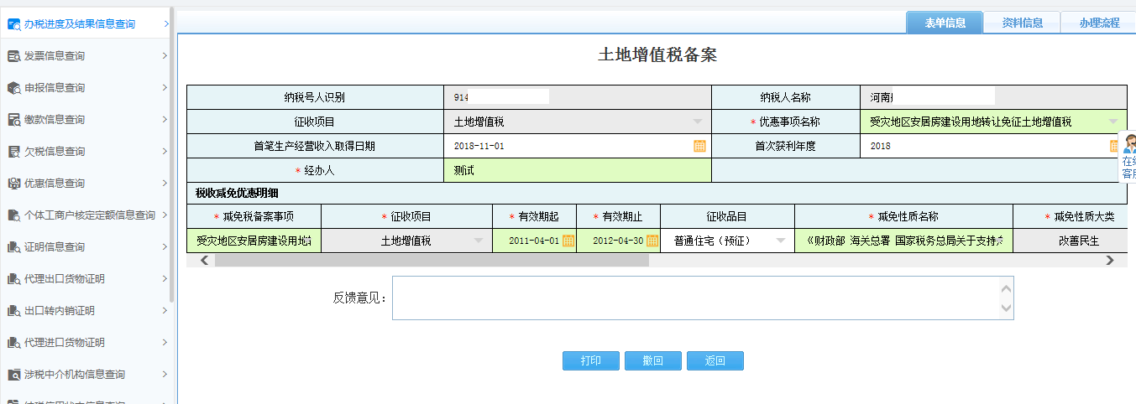Viewport: 1136px width, 404px height.
Task: Click the 缴款信息查询 sidebar icon
Action: click(13, 120)
